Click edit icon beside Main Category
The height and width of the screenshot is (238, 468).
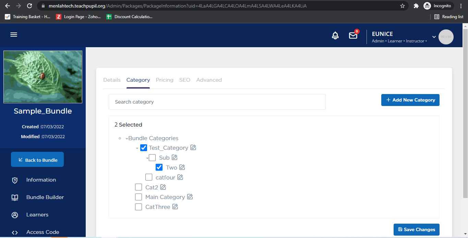click(x=190, y=197)
